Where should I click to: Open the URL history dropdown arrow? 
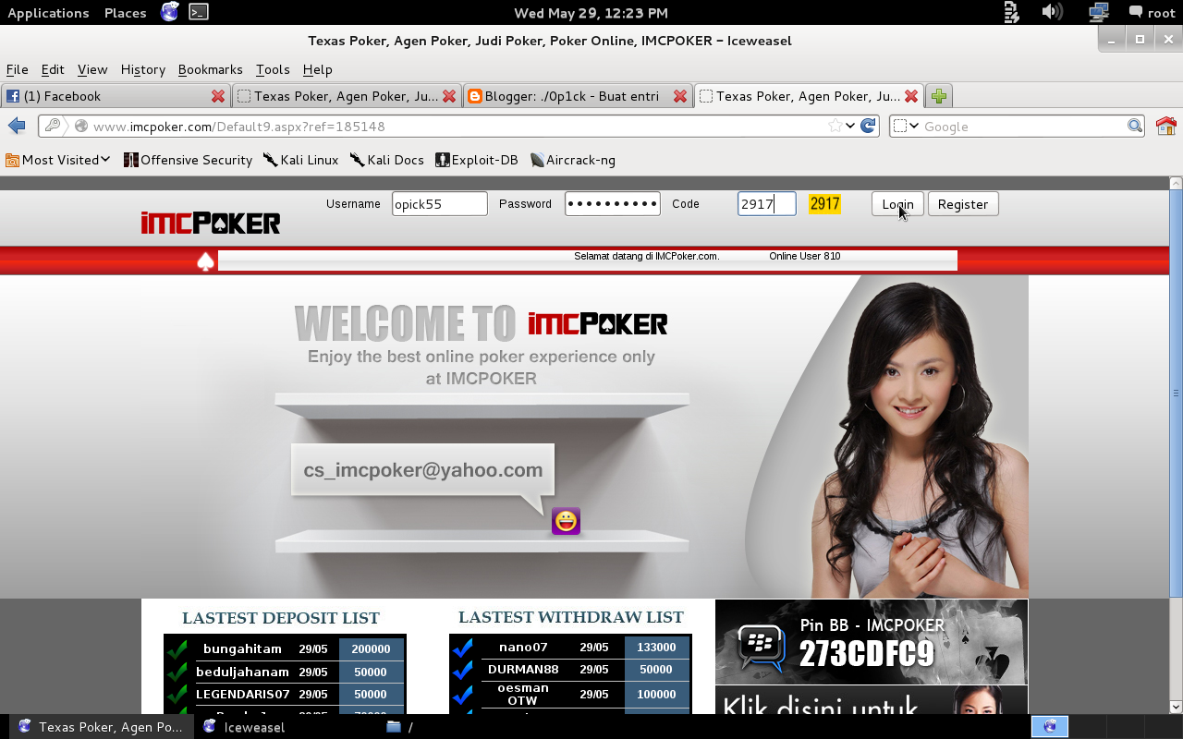coord(850,126)
